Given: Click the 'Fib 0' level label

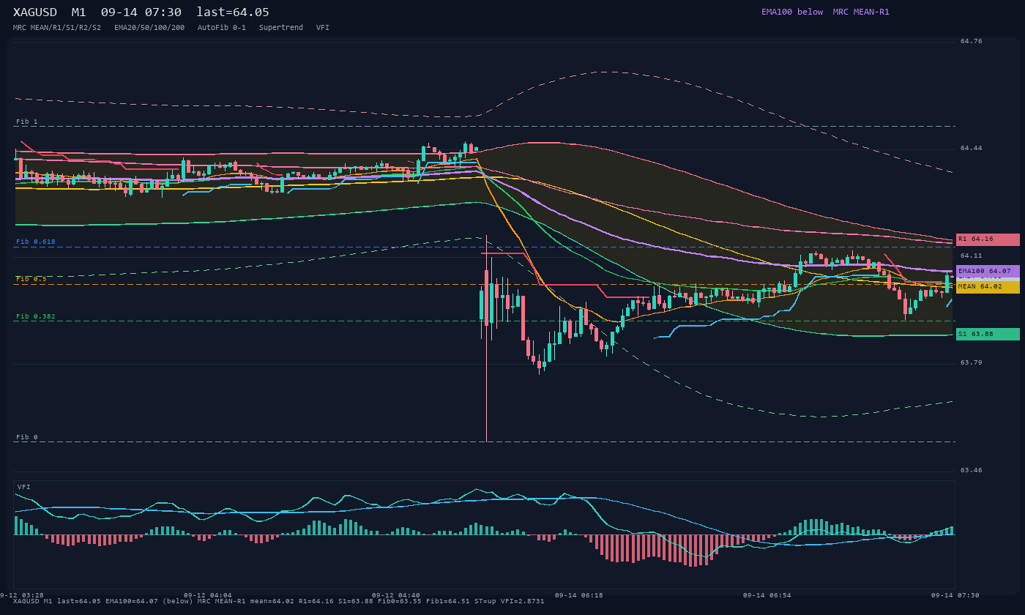Looking at the screenshot, I should coord(26,437).
